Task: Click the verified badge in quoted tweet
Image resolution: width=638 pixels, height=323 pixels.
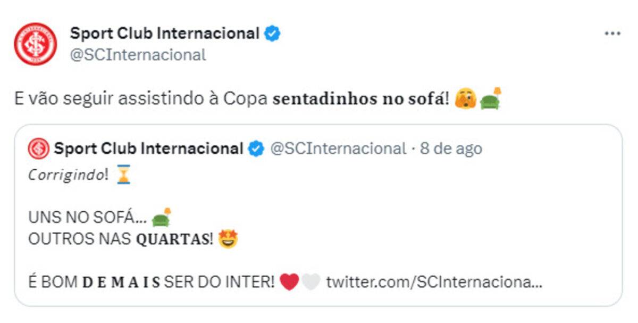Action: point(256,149)
